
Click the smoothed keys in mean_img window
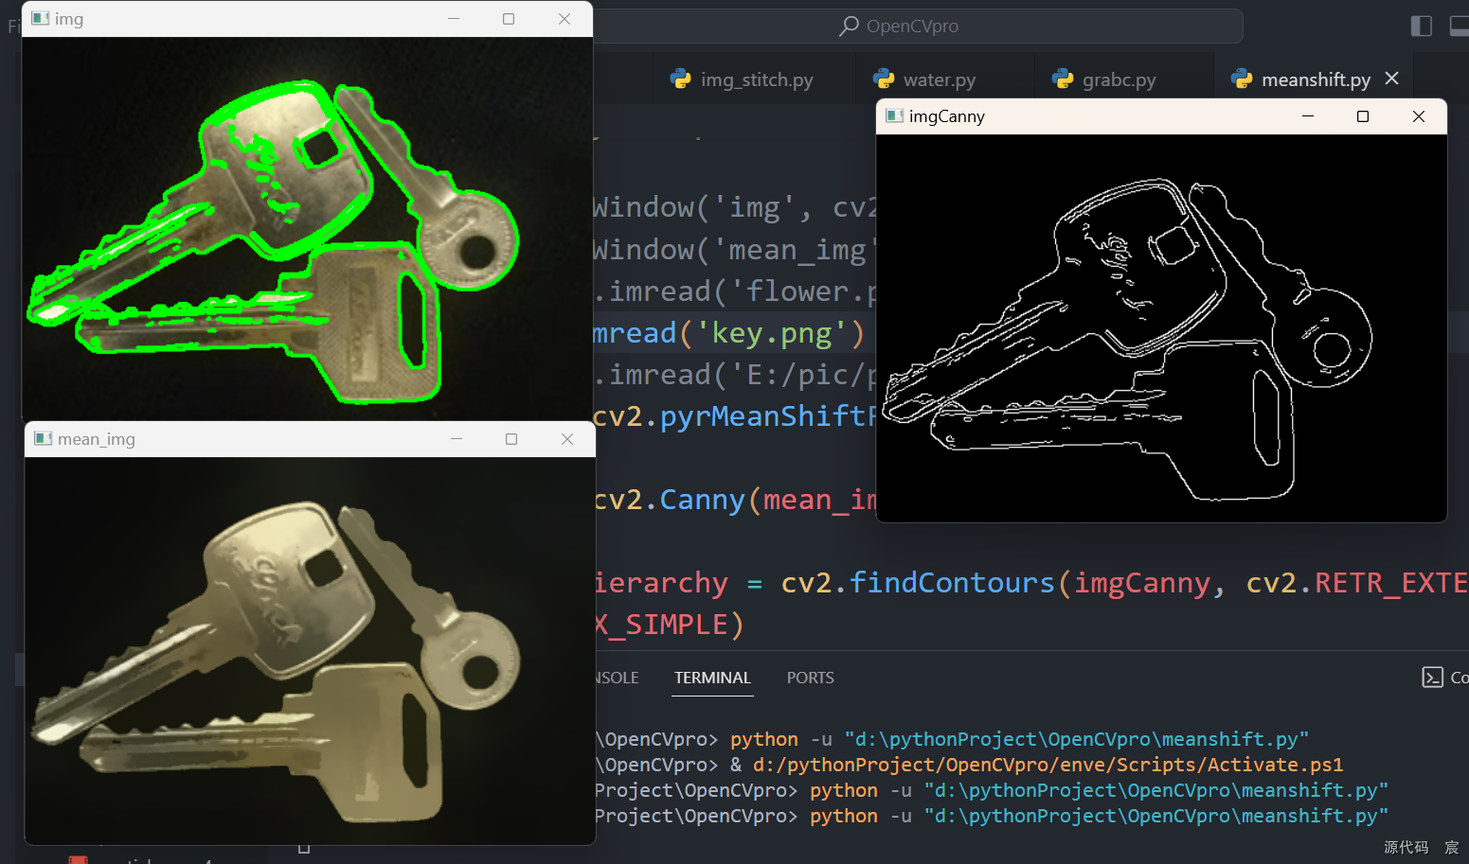click(310, 650)
